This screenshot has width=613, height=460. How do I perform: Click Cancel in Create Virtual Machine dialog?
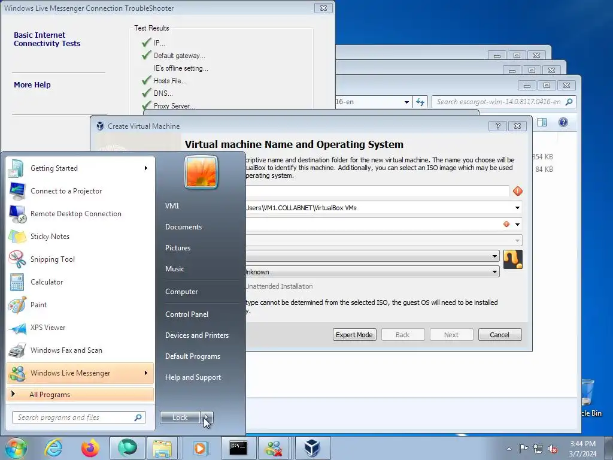[500, 335]
